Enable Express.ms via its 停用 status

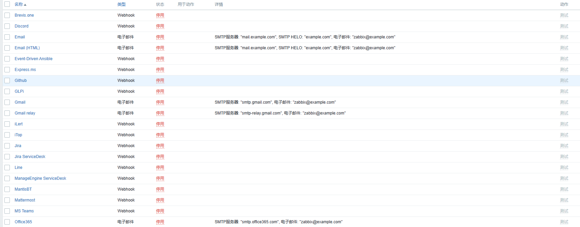pos(160,70)
